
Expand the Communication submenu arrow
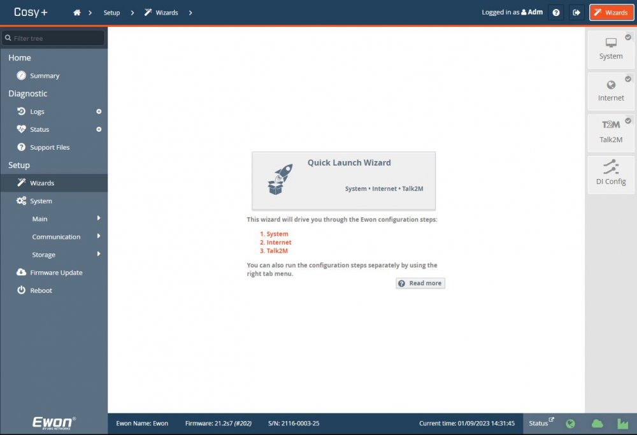99,236
